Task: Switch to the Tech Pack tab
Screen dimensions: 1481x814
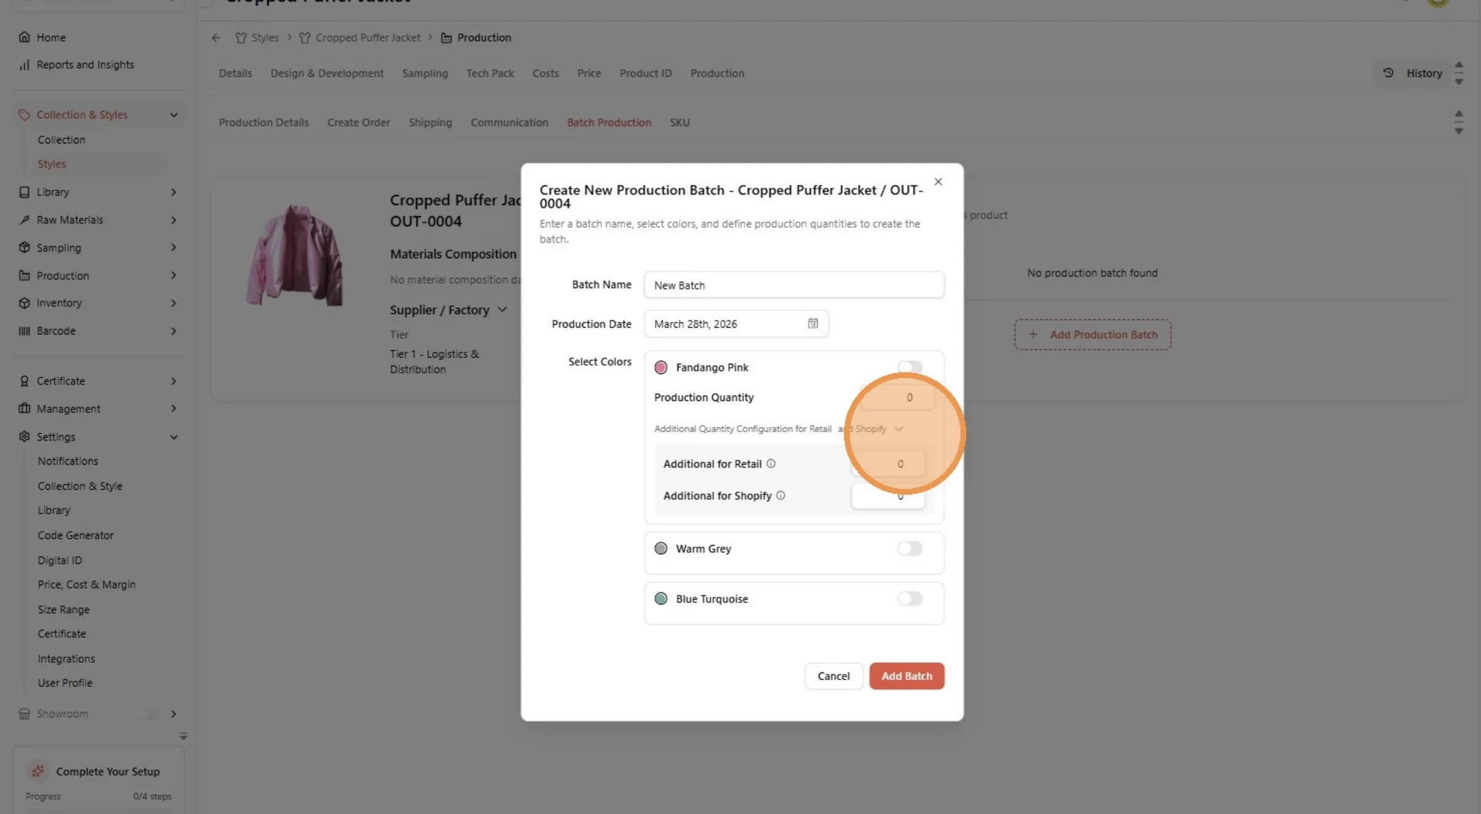Action: [x=490, y=73]
